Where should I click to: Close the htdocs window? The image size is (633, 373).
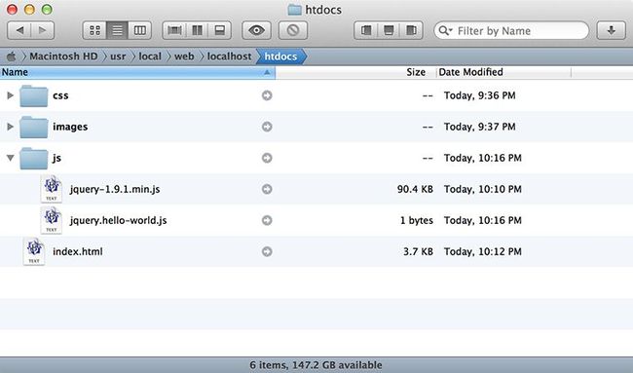[12, 9]
